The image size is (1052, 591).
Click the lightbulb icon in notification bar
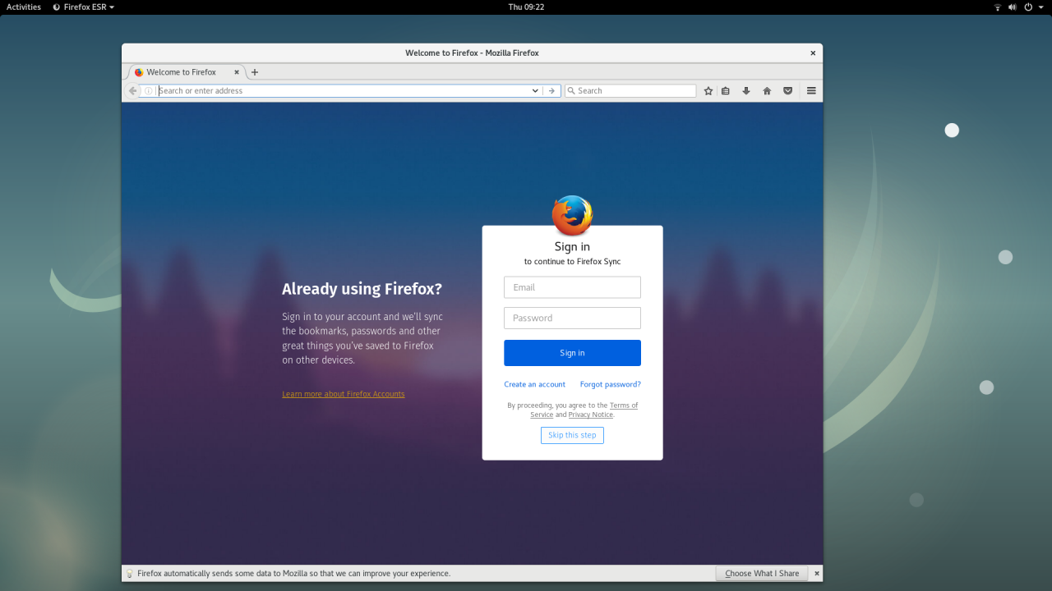129,574
